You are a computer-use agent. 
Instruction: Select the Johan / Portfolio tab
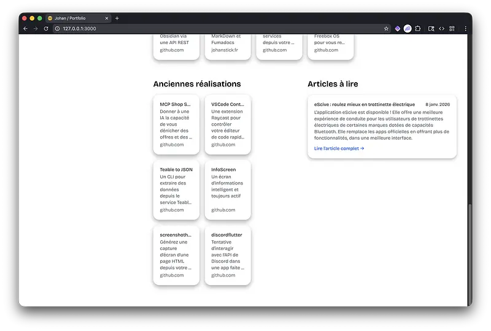click(x=74, y=18)
